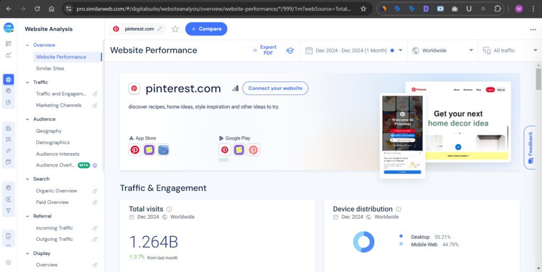Click Connect your website button
Image resolution: width=542 pixels, height=272 pixels.
[275, 88]
